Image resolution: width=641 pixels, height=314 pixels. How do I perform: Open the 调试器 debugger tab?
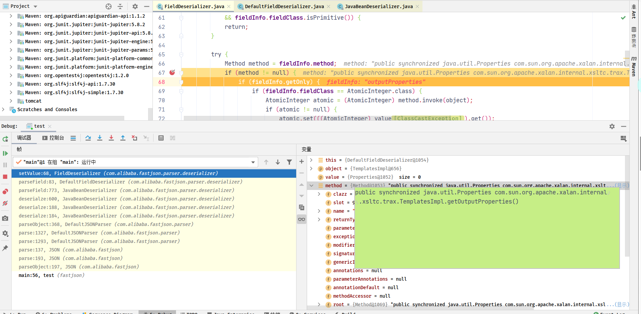coord(24,138)
